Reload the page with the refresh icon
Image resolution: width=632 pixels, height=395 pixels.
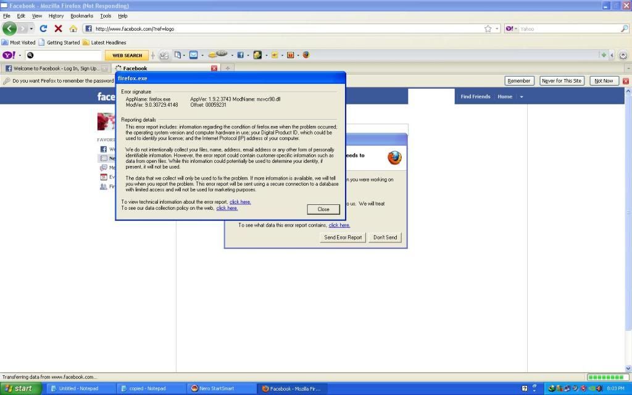tap(43, 28)
